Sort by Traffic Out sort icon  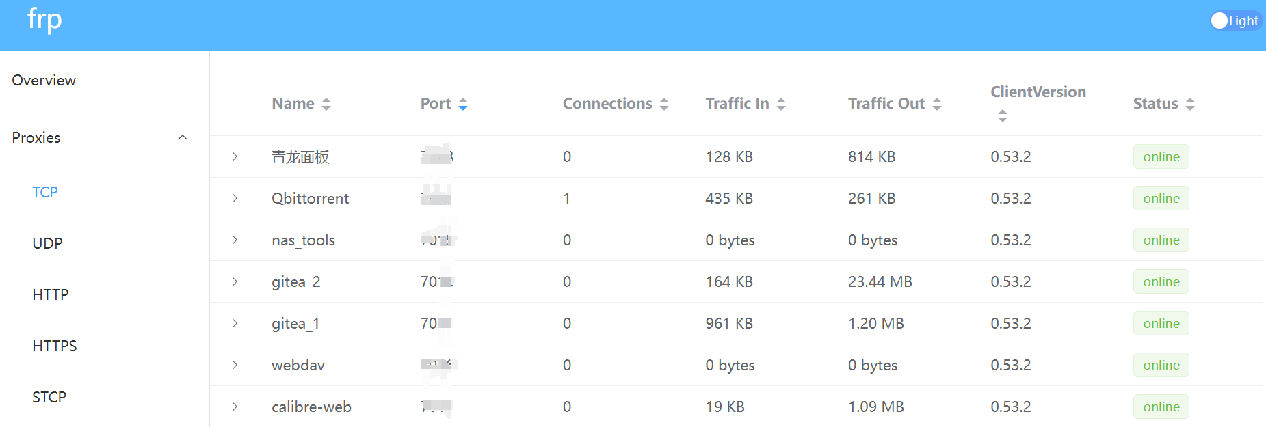coord(937,104)
